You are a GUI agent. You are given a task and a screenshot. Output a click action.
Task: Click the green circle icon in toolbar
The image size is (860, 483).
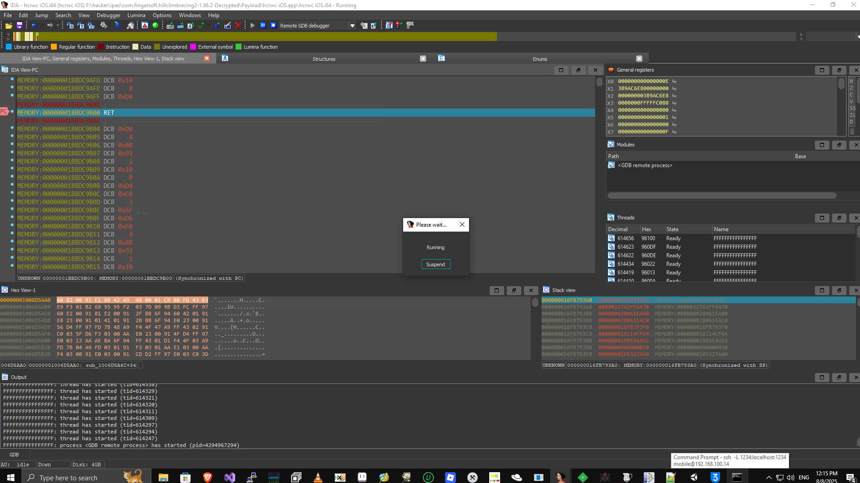(x=155, y=26)
